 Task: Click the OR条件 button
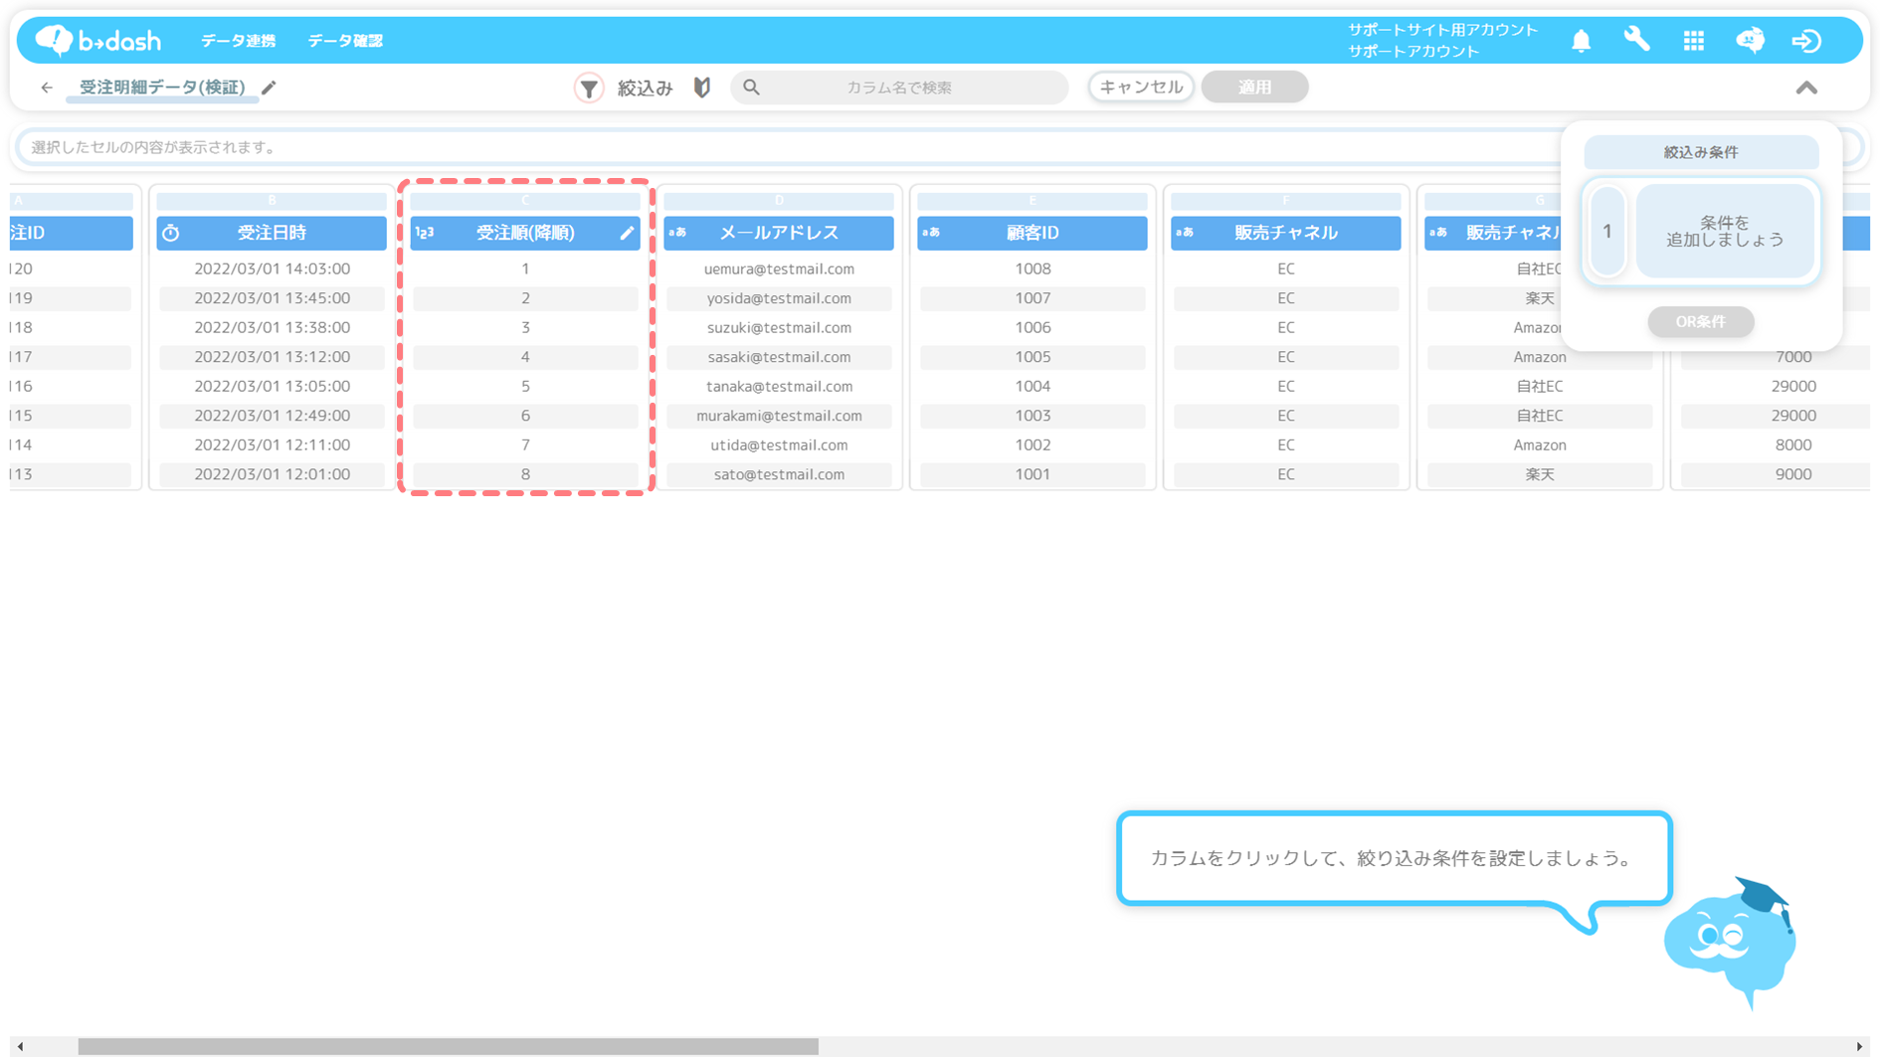[1701, 321]
